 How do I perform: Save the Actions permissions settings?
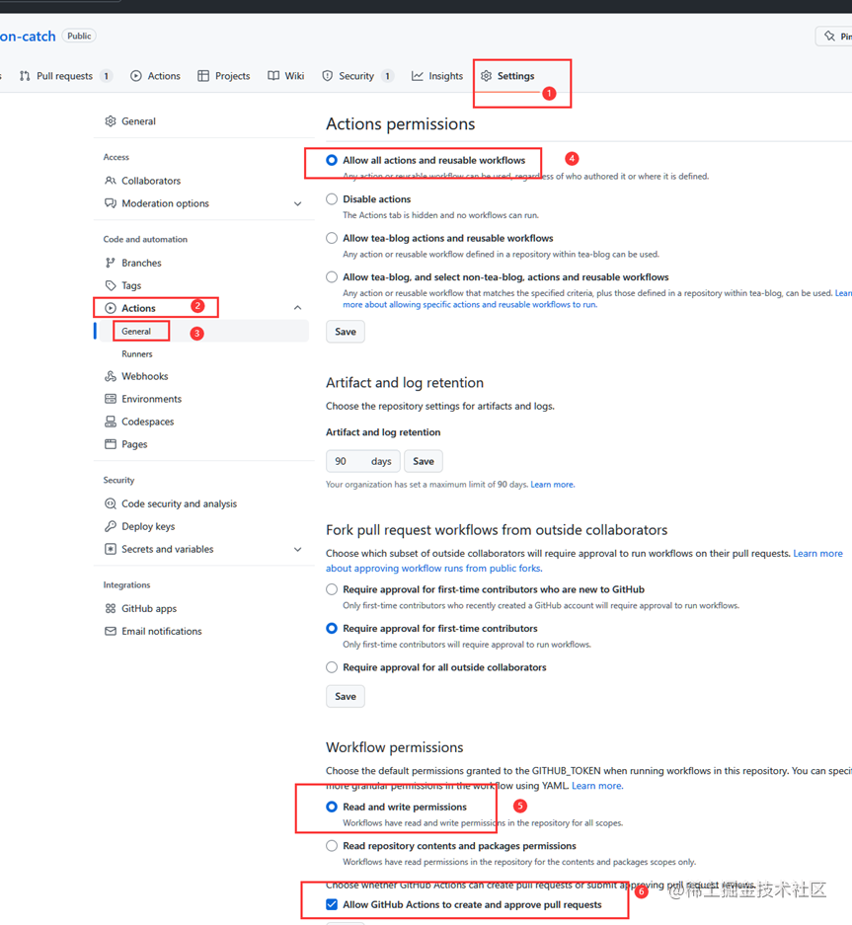pos(346,332)
